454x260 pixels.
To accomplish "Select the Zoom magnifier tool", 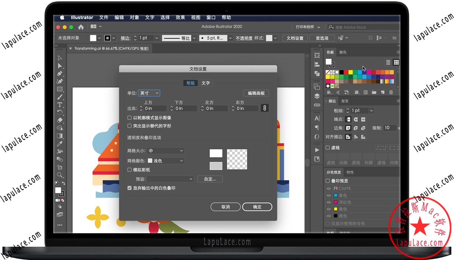I will (x=60, y=175).
